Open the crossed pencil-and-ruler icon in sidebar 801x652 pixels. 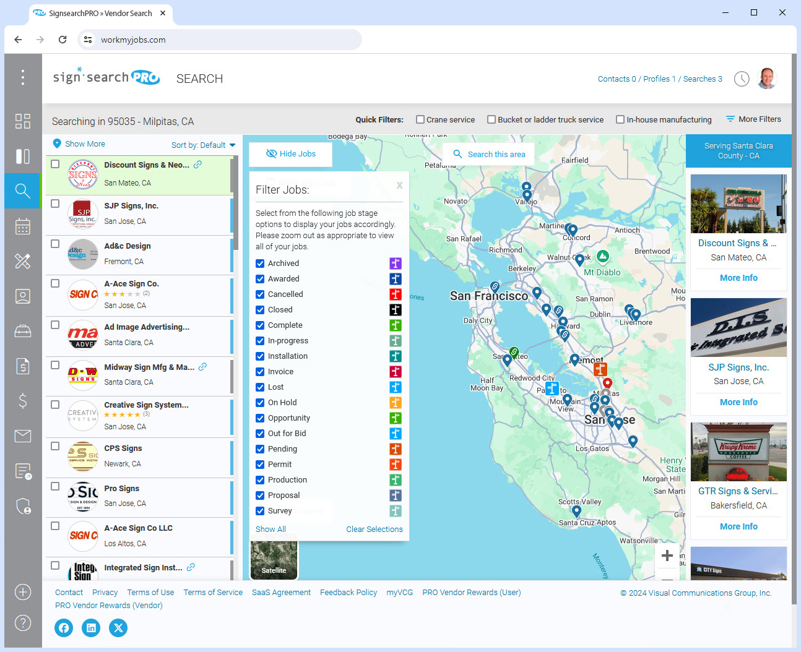coord(23,261)
